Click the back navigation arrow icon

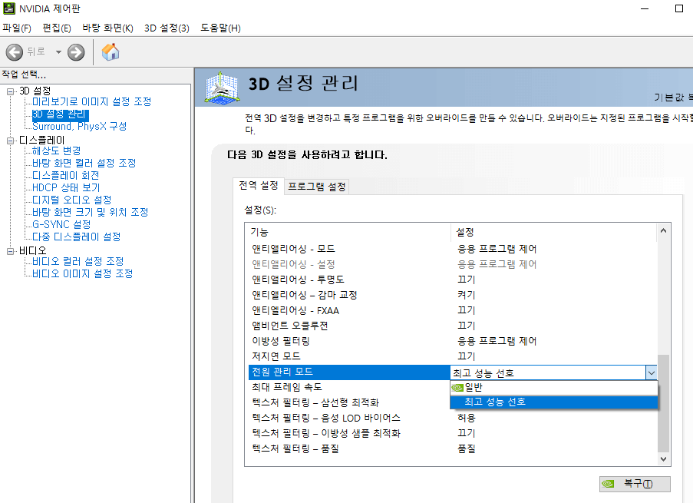pyautogui.click(x=14, y=52)
